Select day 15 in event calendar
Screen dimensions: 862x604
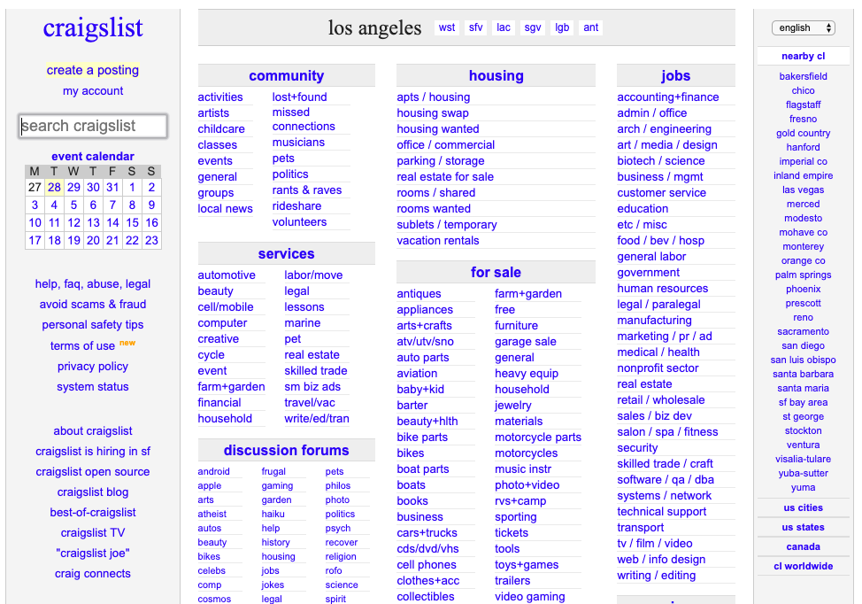pyautogui.click(x=132, y=223)
